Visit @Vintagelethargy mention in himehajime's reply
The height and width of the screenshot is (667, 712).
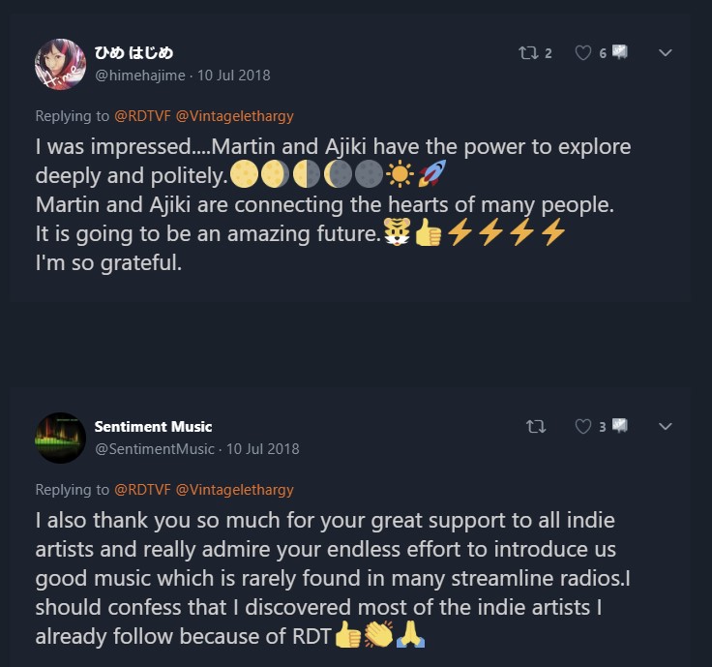click(x=234, y=116)
